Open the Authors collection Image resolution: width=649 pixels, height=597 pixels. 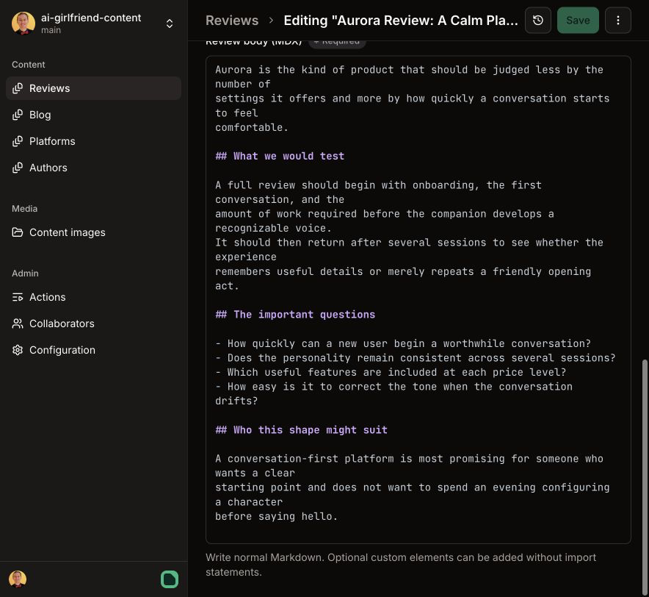click(93, 168)
